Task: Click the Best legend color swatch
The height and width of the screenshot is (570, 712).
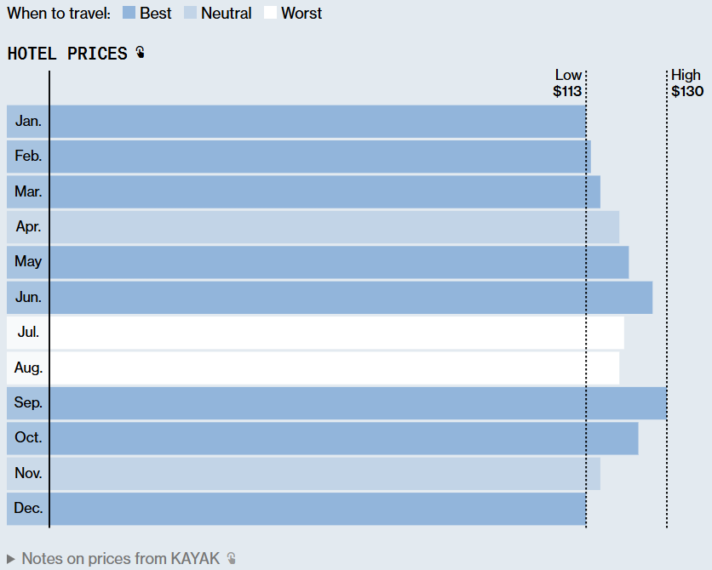Action: [129, 13]
